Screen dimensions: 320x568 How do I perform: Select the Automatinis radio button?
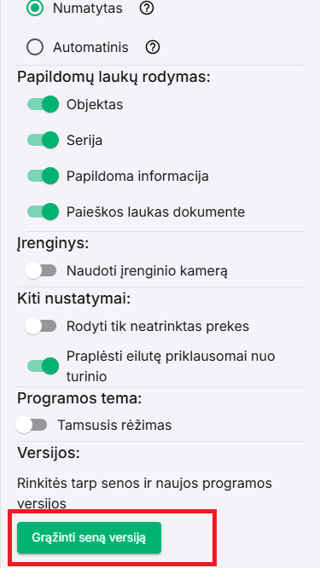[x=35, y=47]
